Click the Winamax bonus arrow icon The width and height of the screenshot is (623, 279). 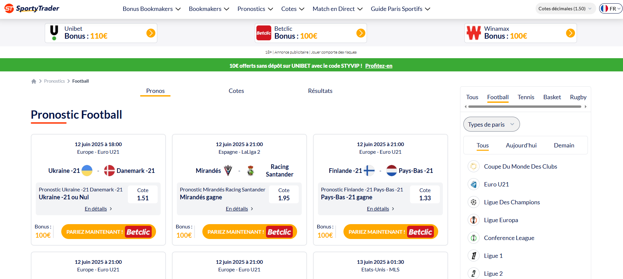click(570, 33)
